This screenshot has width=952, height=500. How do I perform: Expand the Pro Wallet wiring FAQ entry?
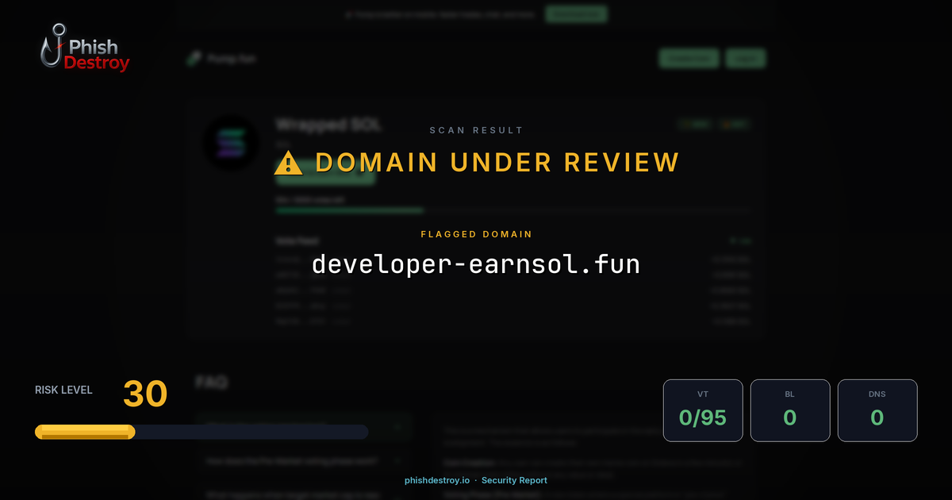point(303,460)
